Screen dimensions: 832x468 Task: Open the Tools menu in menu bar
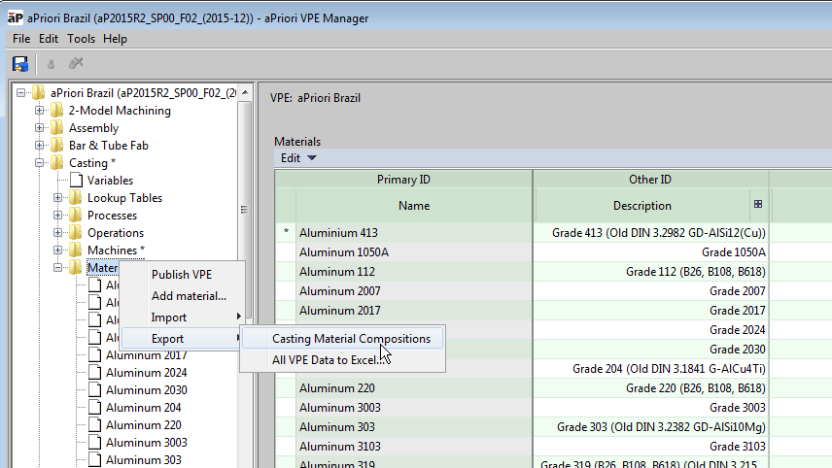click(81, 39)
